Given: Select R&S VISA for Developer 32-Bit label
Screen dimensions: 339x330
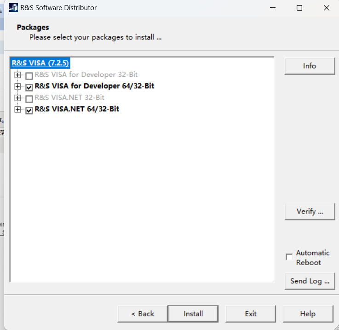Looking at the screenshot, I should pos(86,75).
